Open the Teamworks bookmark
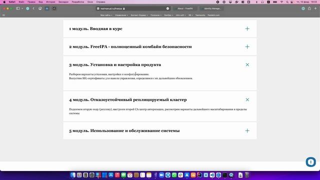 pyautogui.click(x=200, y=15)
